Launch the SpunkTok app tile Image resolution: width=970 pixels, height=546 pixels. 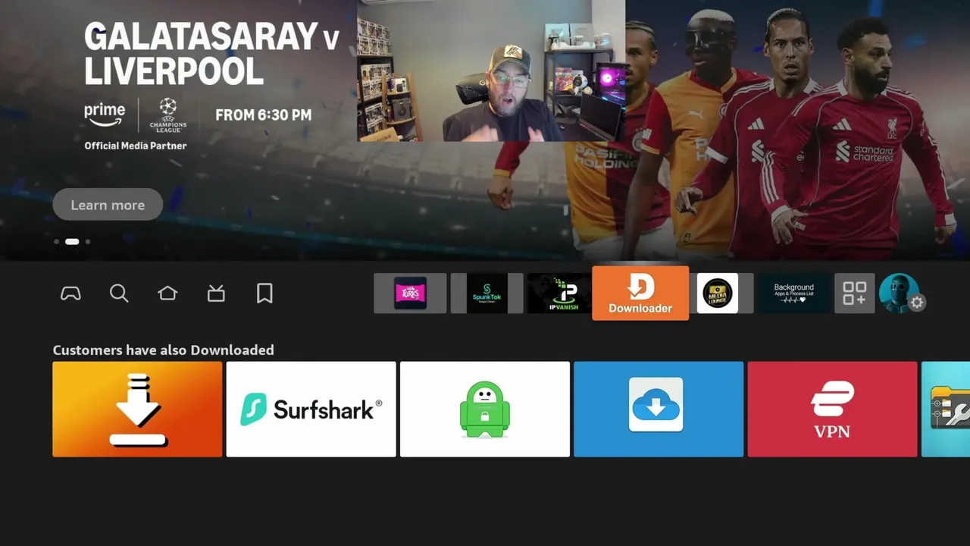point(487,293)
